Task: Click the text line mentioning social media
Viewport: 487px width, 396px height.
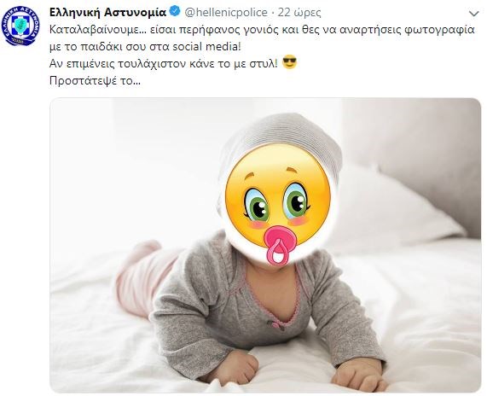Action: click(x=145, y=47)
